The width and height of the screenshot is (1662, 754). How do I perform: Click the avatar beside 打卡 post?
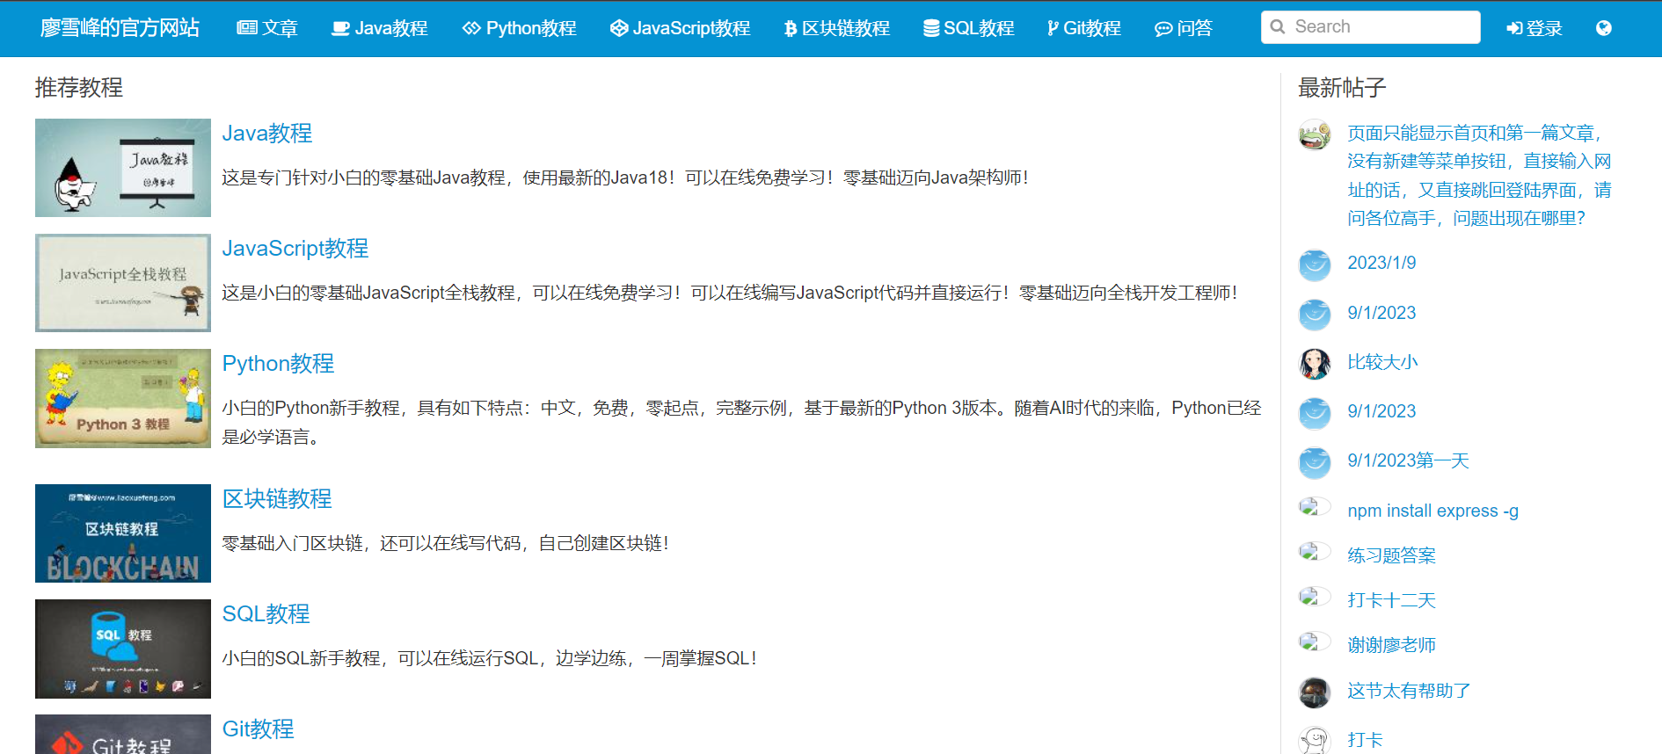1315,740
